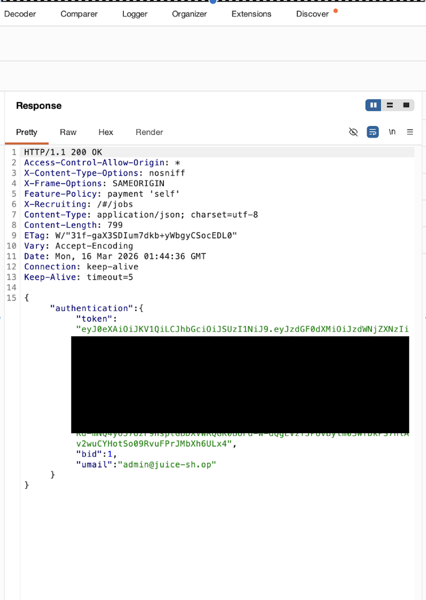Open the Discover tab
Viewport: 426px width, 600px height.
313,14
